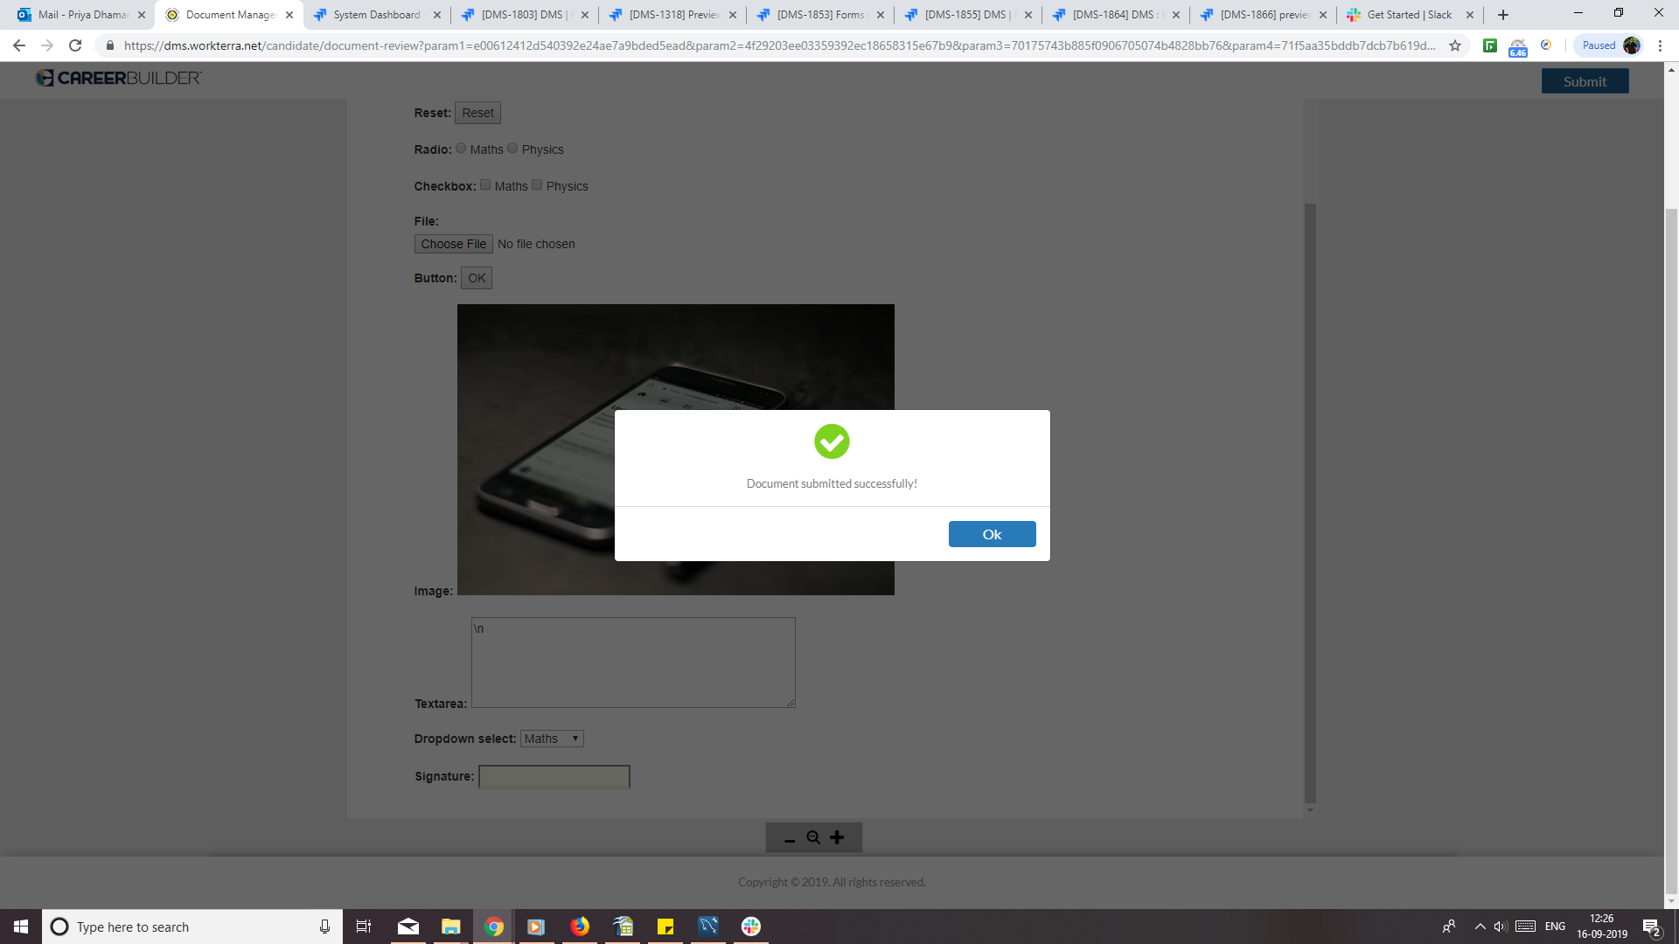Image resolution: width=1679 pixels, height=944 pixels.
Task: Click the magnifier reset zoom icon
Action: [813, 837]
